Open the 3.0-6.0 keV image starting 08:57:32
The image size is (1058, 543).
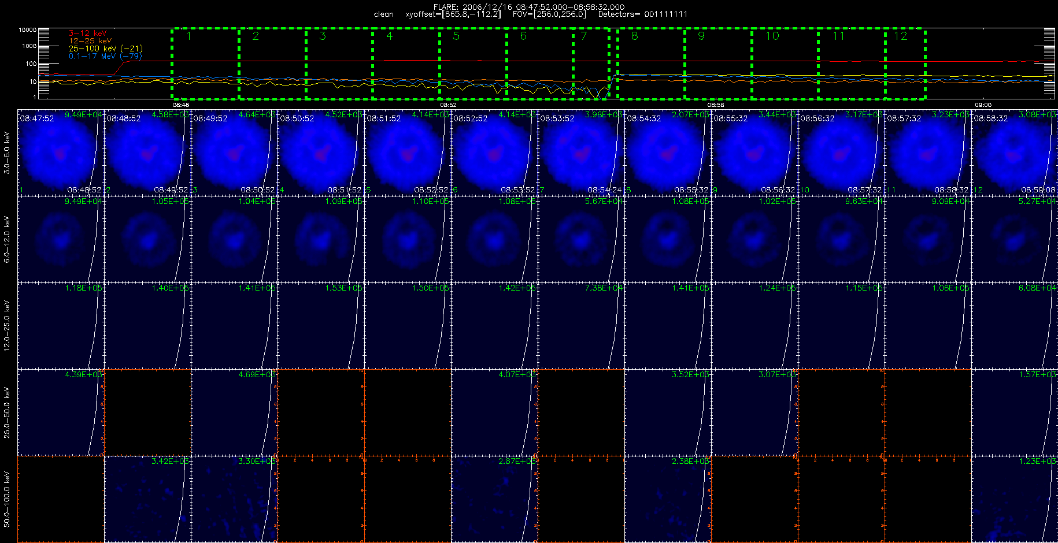tap(928, 152)
